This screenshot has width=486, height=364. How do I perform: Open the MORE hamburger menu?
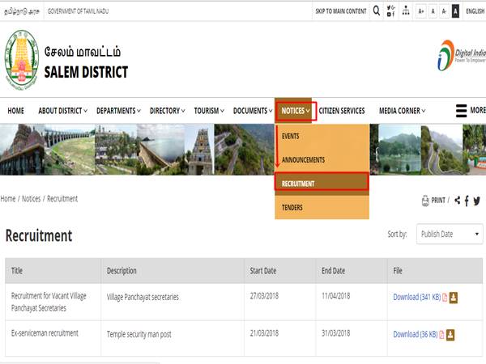470,111
